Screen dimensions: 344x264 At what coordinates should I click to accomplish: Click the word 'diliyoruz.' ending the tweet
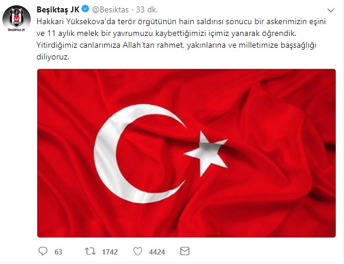point(53,57)
